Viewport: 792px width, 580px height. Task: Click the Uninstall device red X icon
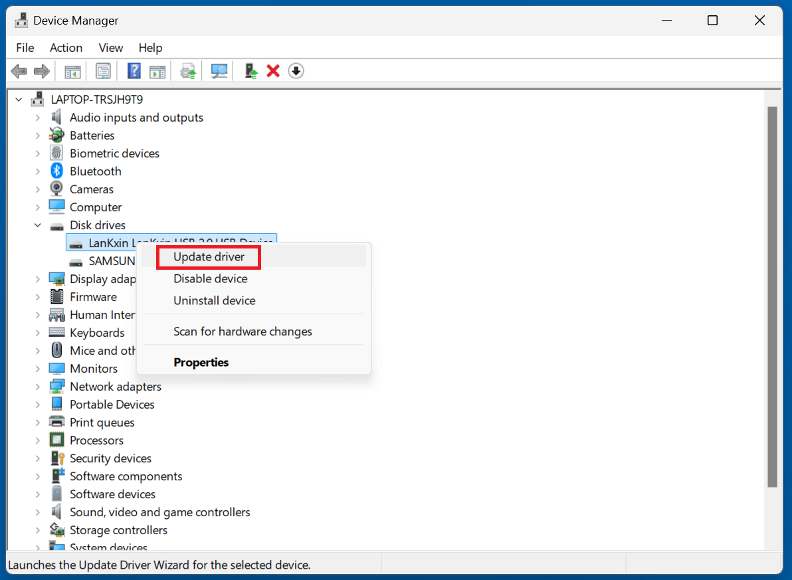[273, 71]
